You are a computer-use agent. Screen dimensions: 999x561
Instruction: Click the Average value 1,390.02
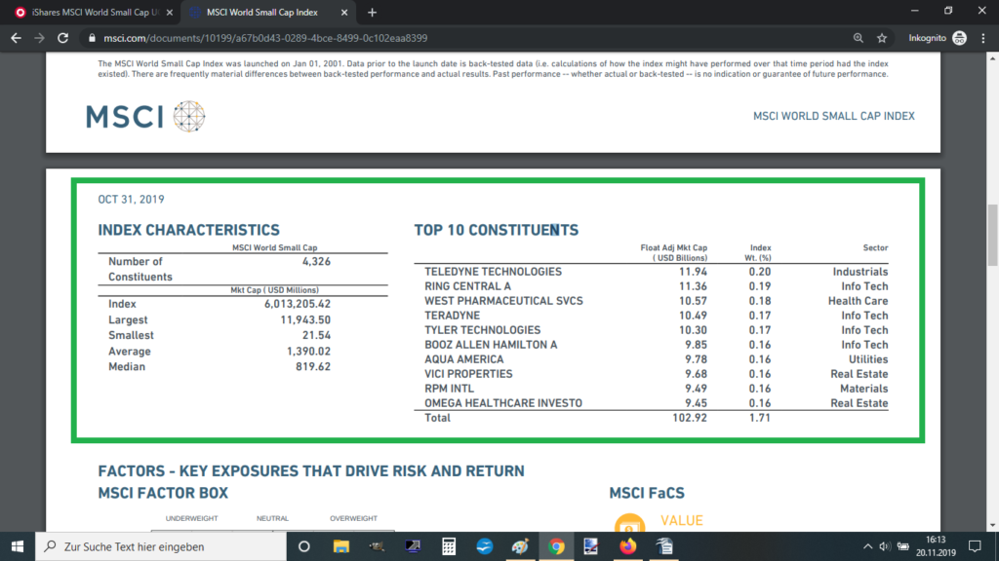308,351
